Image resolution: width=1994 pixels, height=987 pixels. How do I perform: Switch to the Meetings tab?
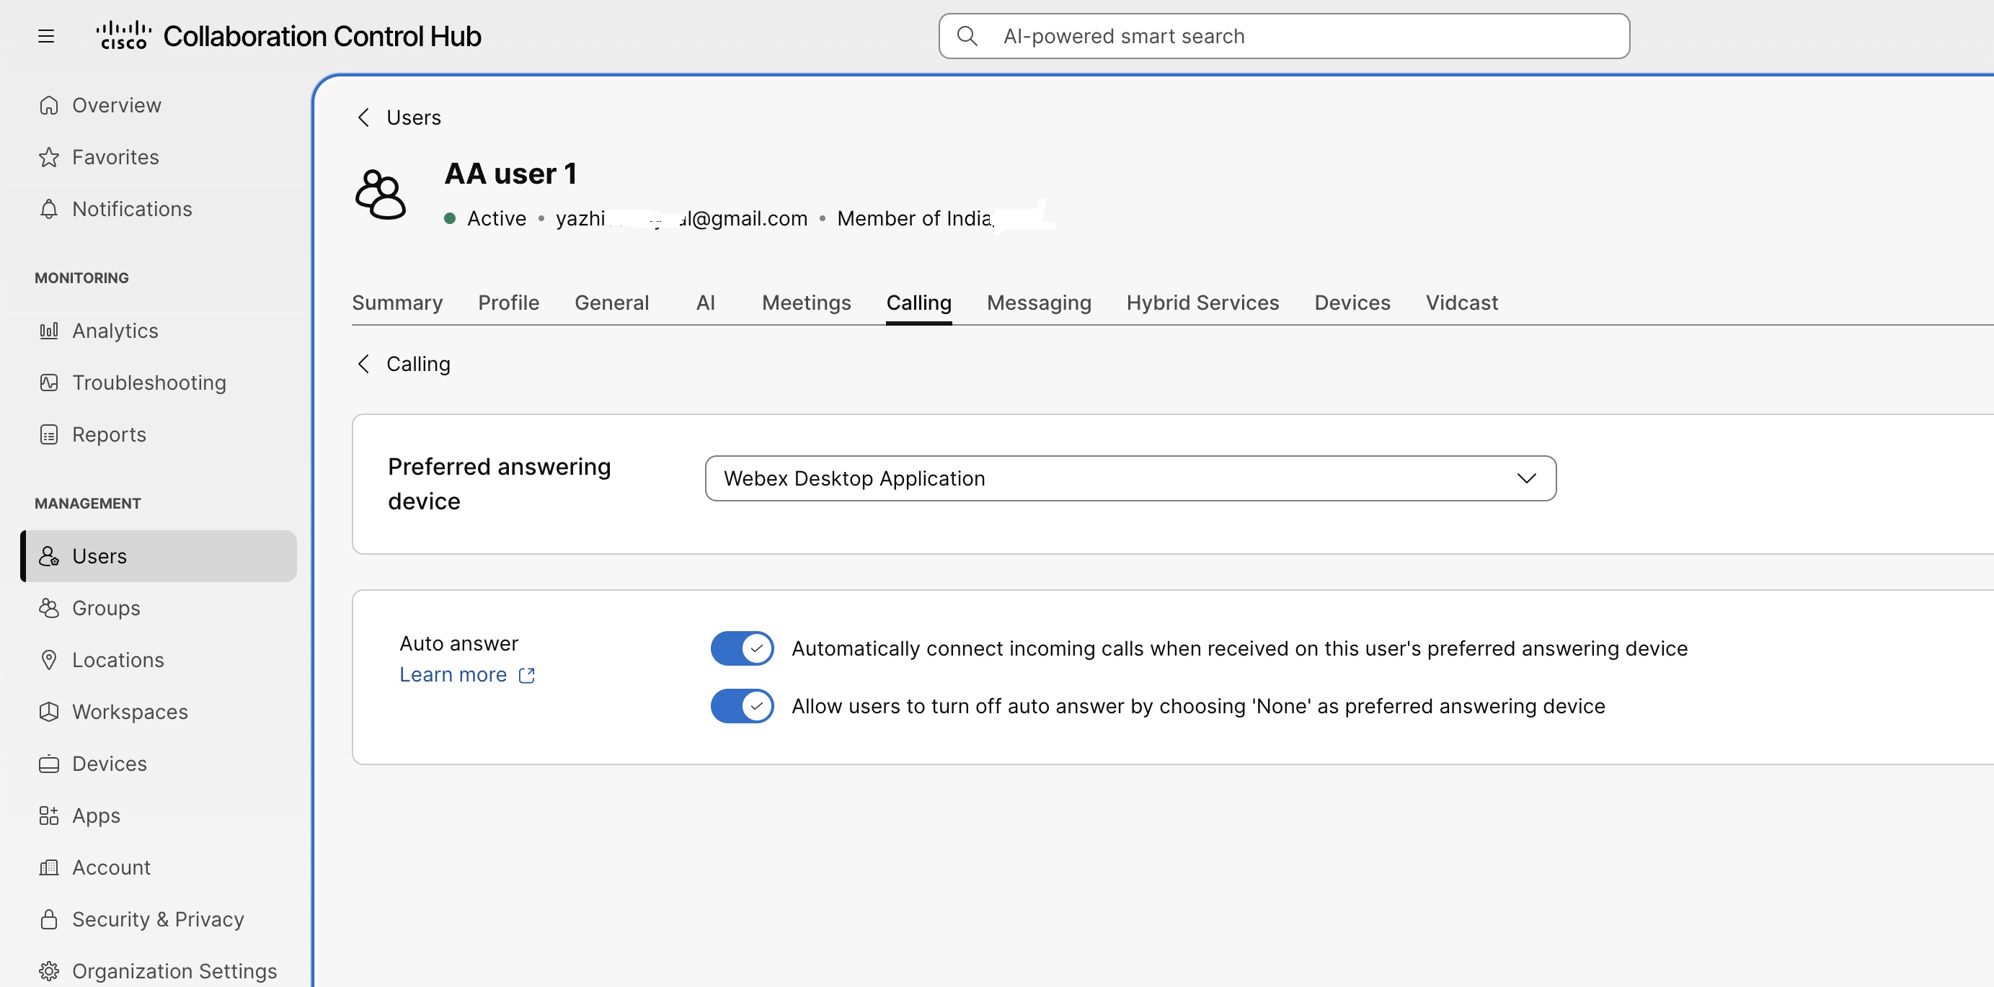click(x=807, y=303)
